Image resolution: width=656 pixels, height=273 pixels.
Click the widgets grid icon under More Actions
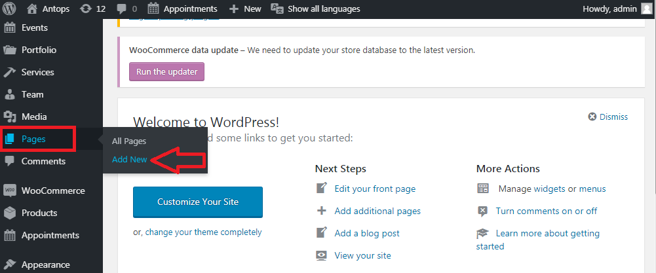click(483, 189)
